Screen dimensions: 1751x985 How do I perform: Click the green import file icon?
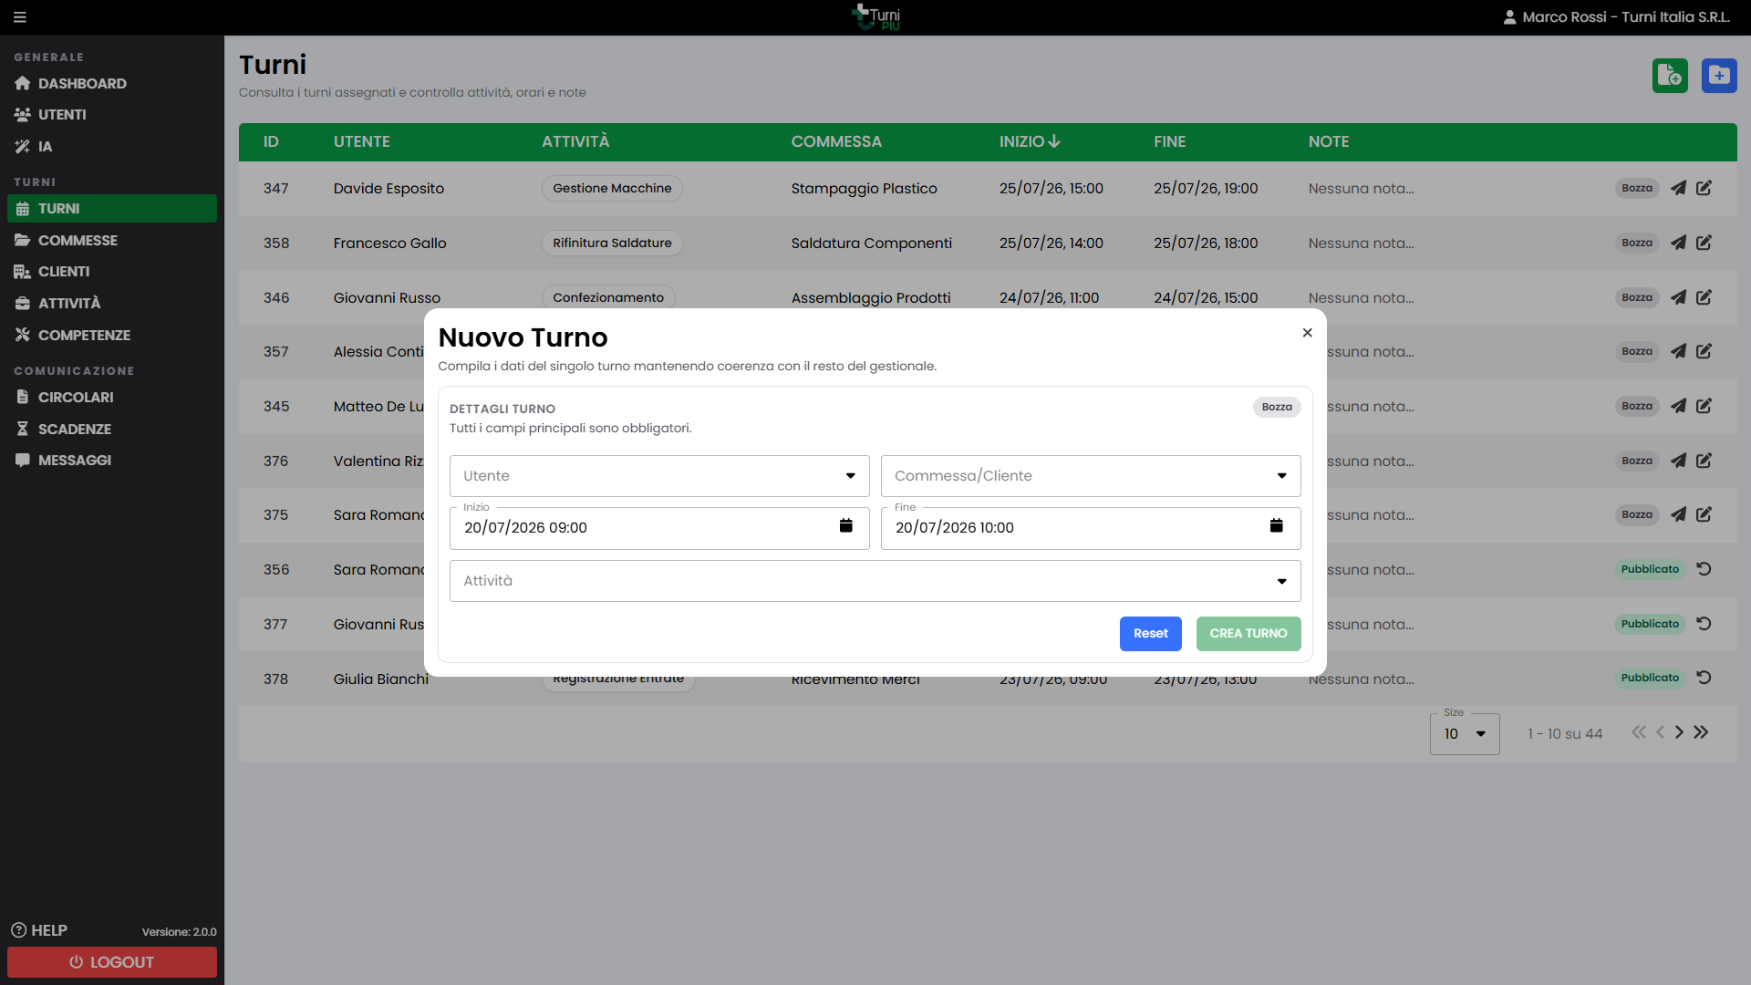point(1670,76)
